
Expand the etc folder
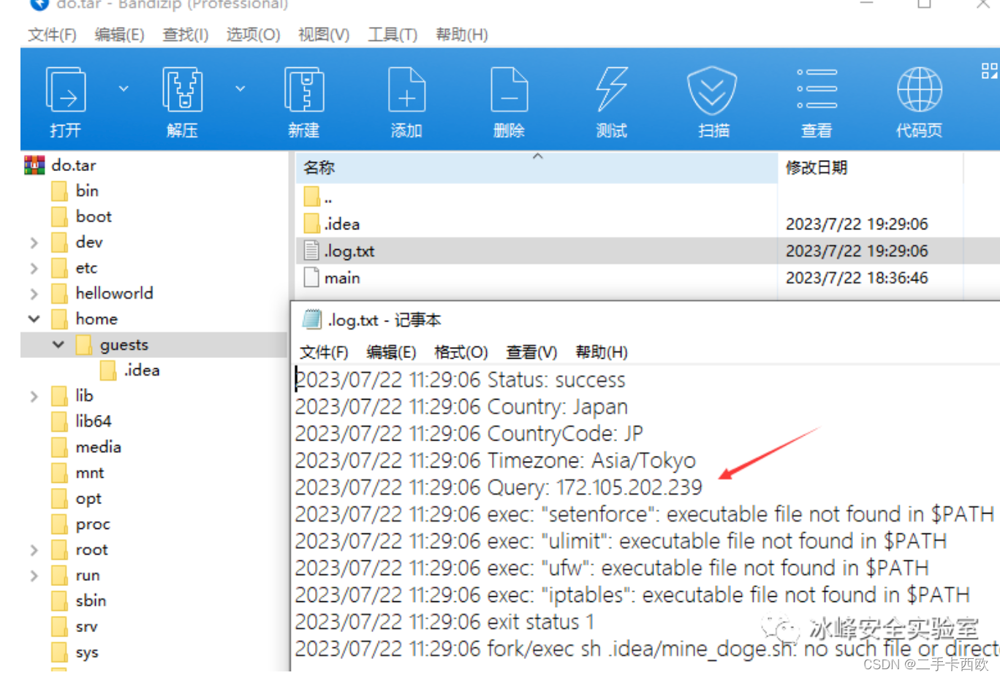click(34, 268)
